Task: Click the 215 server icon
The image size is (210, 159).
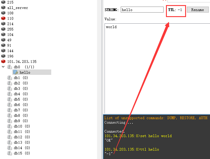Action: coord(3,2)
